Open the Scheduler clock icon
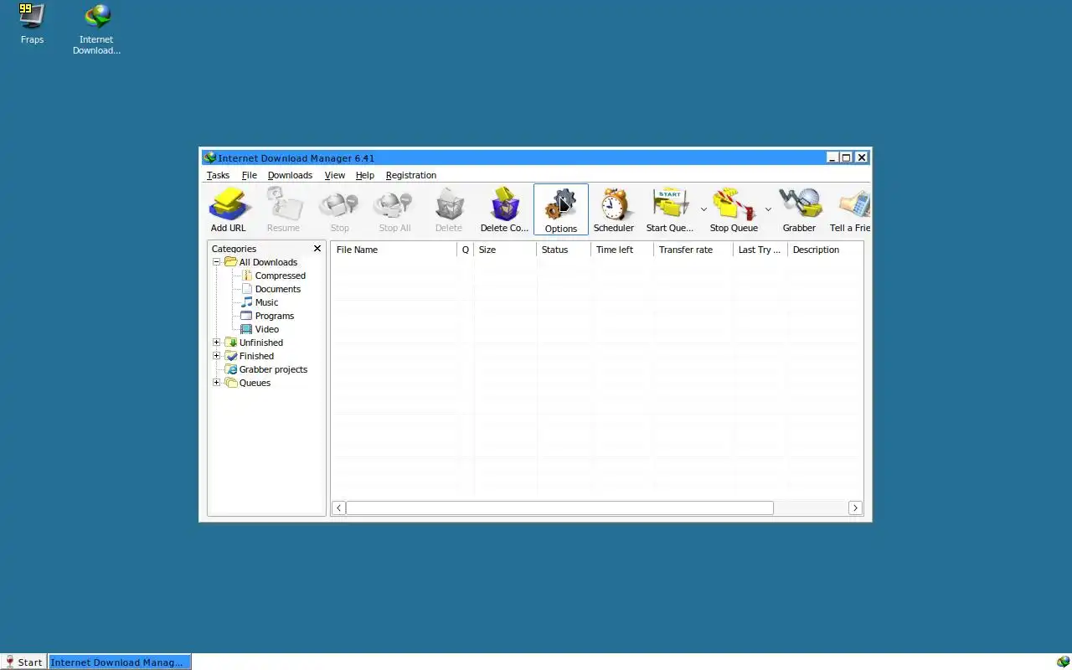This screenshot has width=1072, height=670. point(614,209)
